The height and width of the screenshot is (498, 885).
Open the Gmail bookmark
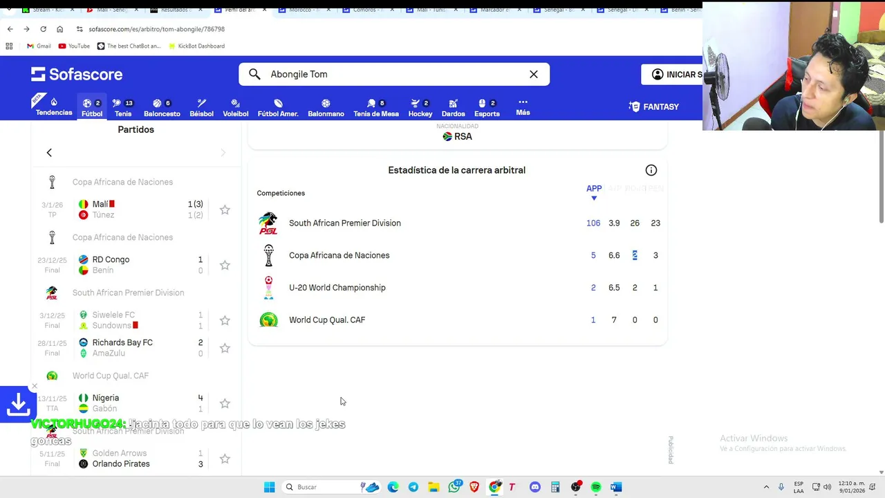[x=39, y=46]
